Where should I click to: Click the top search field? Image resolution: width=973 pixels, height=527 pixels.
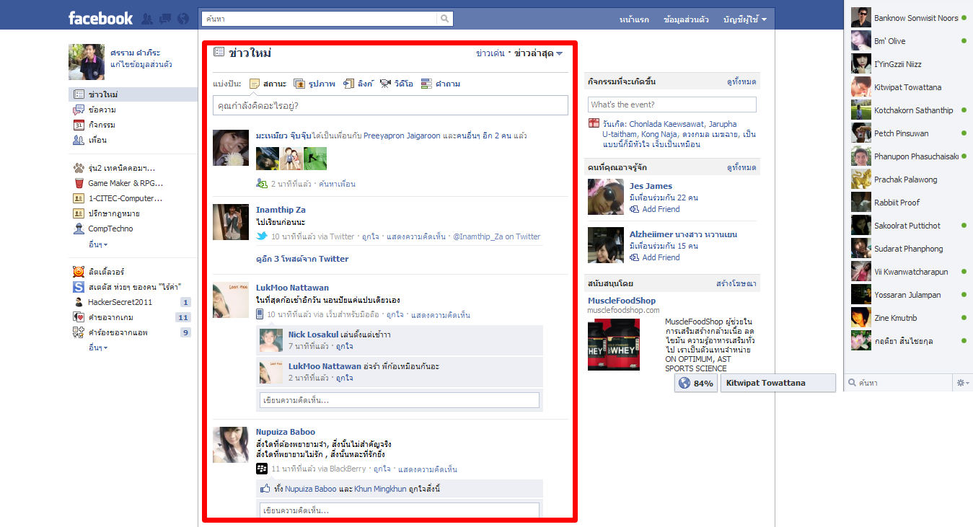(320, 19)
